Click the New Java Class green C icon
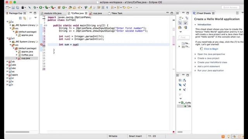 pyautogui.click(x=64, y=7)
